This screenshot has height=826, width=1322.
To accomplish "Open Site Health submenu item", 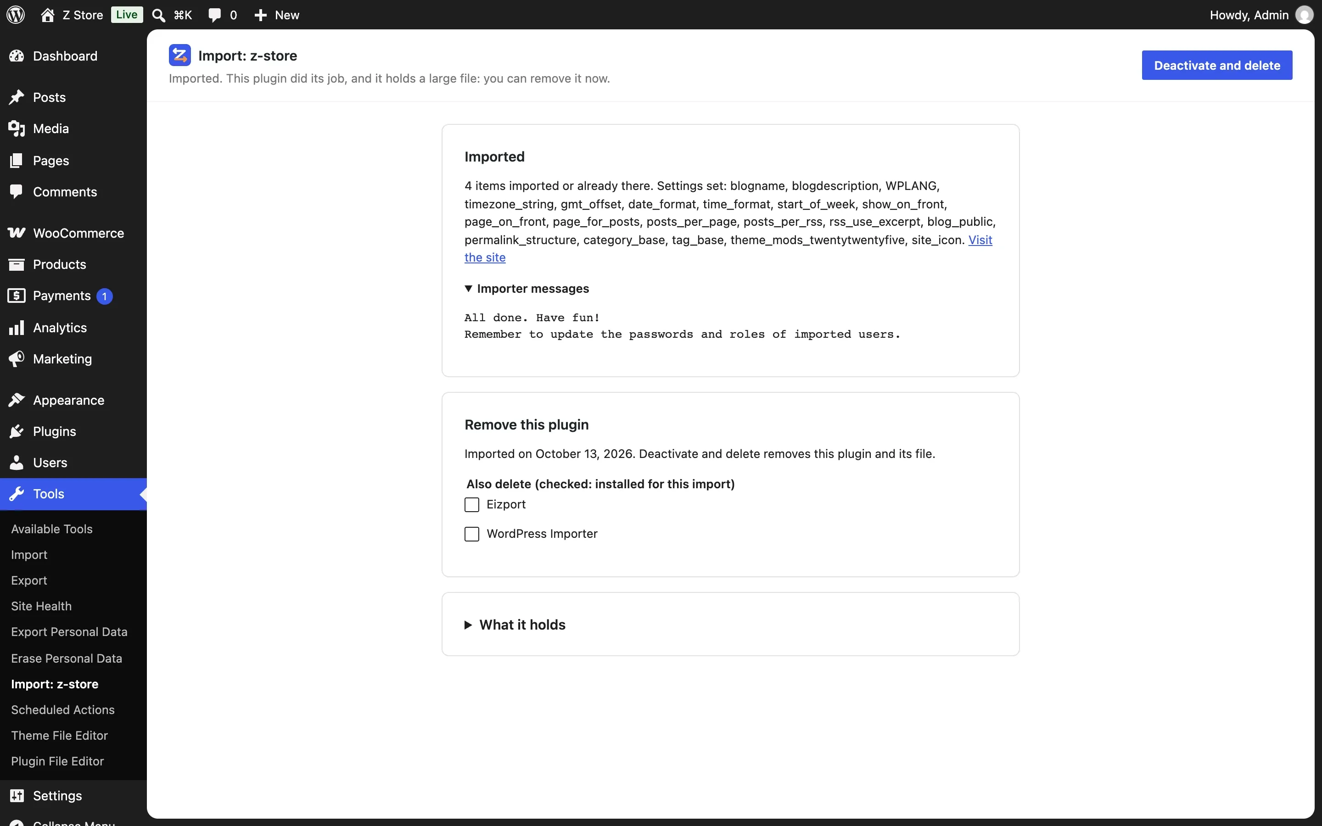I will (41, 606).
